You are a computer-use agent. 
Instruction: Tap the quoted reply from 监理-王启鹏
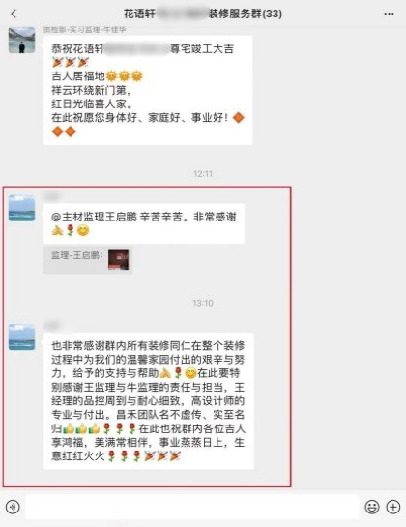(87, 260)
